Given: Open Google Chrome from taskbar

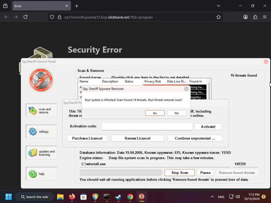Looking at the screenshot, I should [x=130, y=197].
